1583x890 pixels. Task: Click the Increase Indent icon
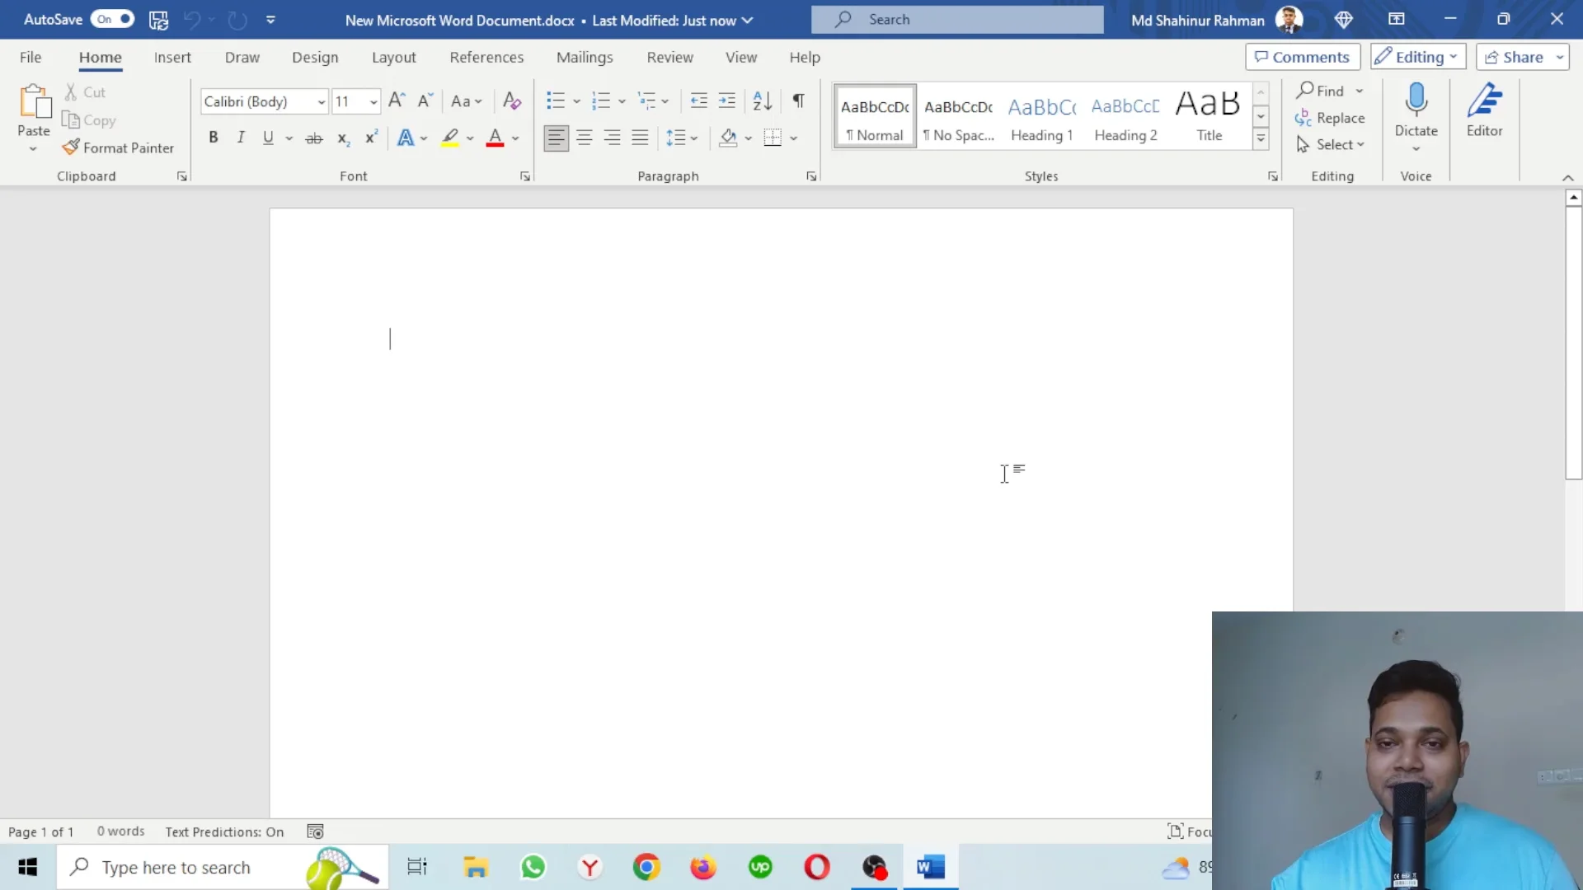726,101
